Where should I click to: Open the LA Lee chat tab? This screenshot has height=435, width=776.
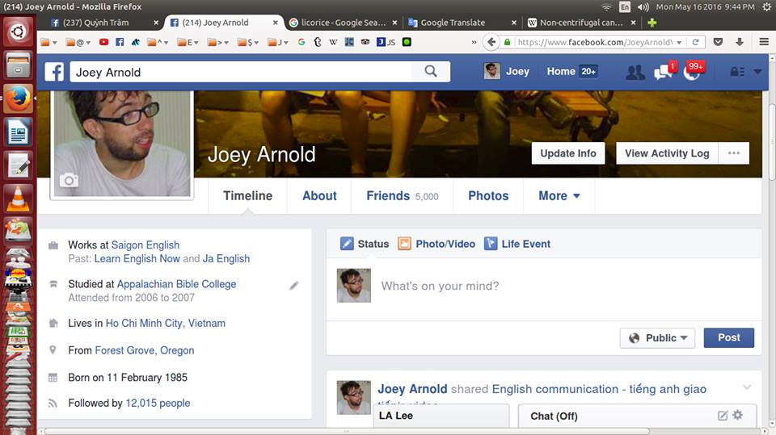coord(441,416)
